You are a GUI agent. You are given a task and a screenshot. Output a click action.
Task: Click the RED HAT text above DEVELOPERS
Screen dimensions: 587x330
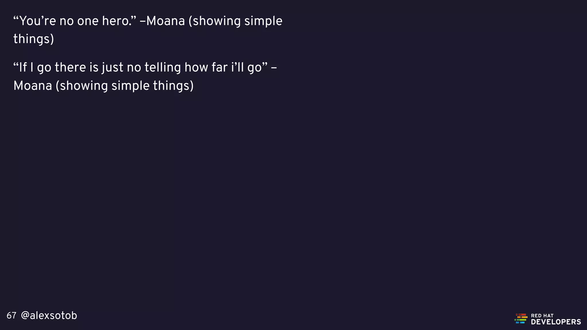point(542,316)
